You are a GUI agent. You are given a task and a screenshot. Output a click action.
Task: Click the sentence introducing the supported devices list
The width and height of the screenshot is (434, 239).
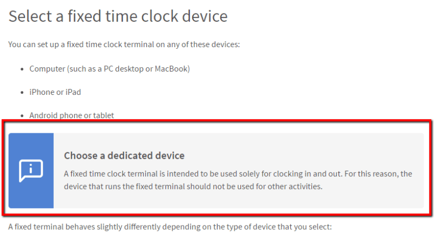pos(124,43)
